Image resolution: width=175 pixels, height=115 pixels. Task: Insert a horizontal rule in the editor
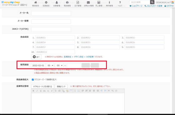(109, 91)
